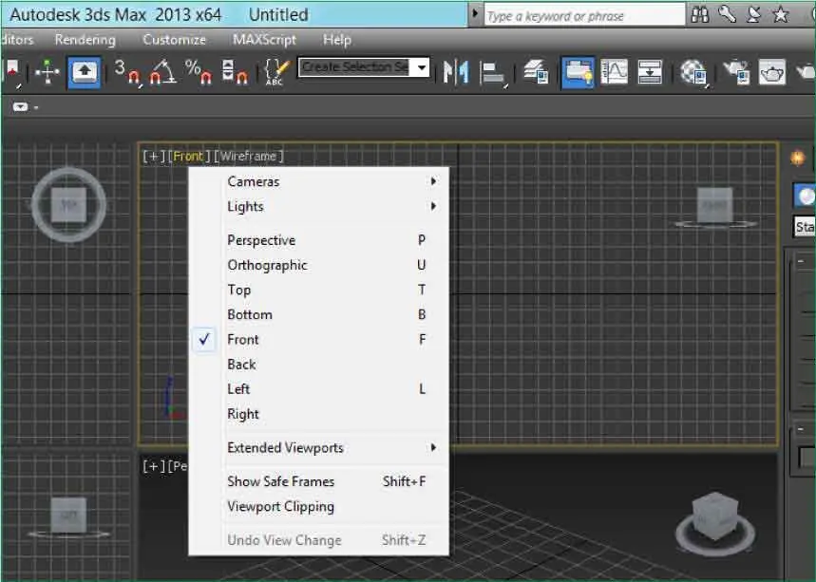The image size is (816, 582).
Task: Expand the InfoCenter search arrow
Action: tap(475, 14)
